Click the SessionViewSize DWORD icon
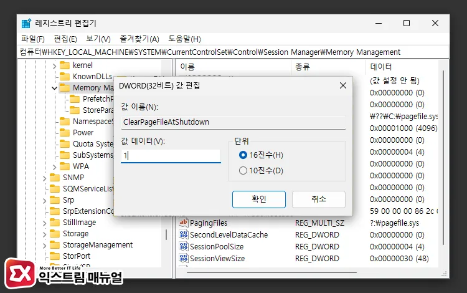 point(184,258)
